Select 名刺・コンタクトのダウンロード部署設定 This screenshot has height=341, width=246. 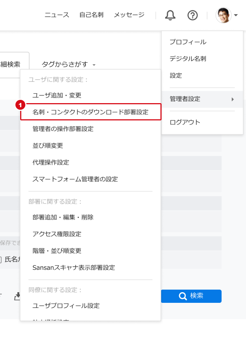click(90, 112)
